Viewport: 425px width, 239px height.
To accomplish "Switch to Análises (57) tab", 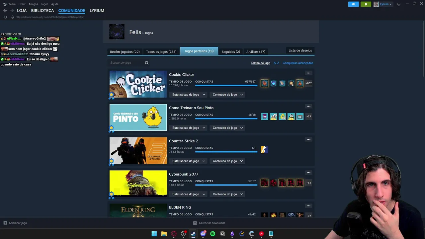I will [x=256, y=51].
